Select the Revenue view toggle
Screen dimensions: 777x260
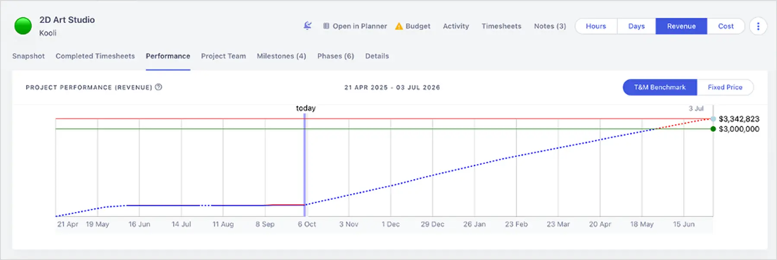pos(681,26)
